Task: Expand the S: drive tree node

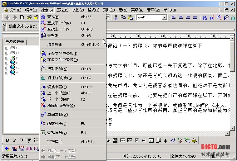Action: click(x=7, y=73)
